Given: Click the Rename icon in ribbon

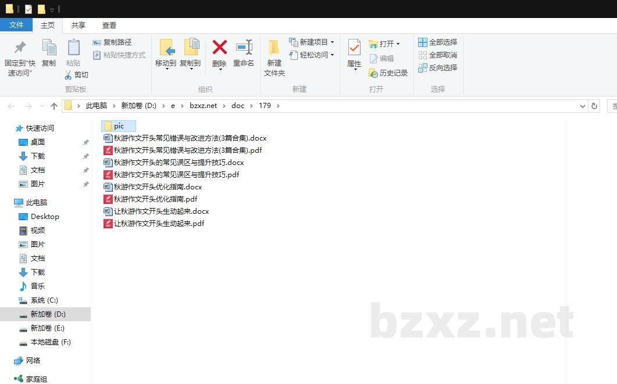Looking at the screenshot, I should coord(244,47).
